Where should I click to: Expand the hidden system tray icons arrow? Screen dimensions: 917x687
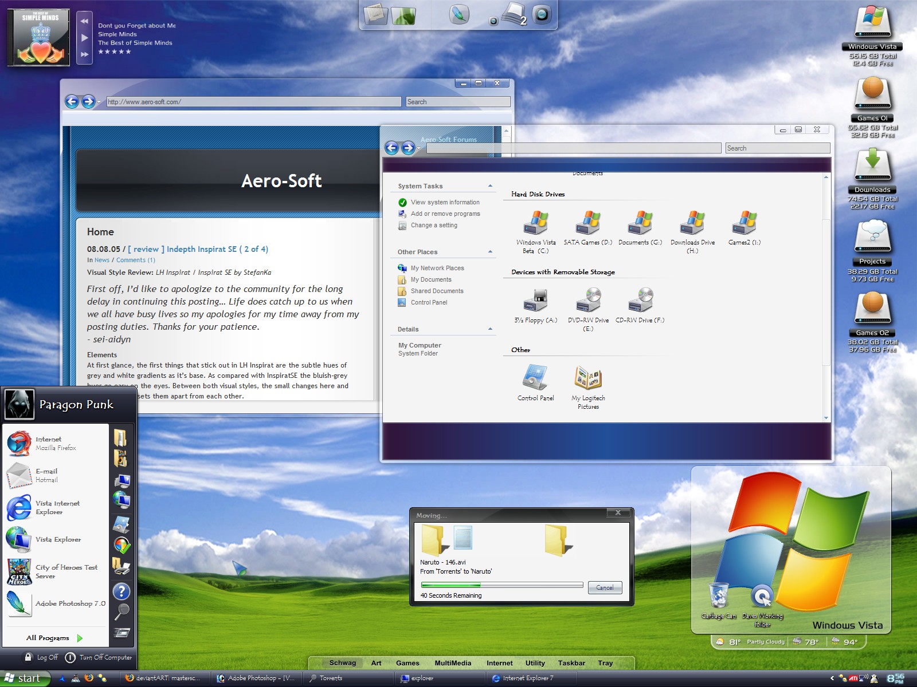(832, 678)
